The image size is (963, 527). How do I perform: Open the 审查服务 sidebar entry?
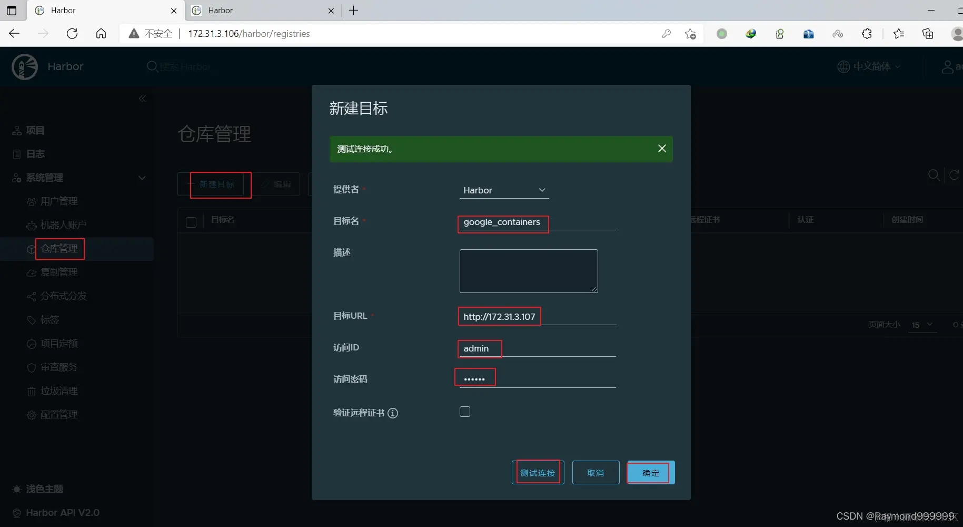[59, 367]
